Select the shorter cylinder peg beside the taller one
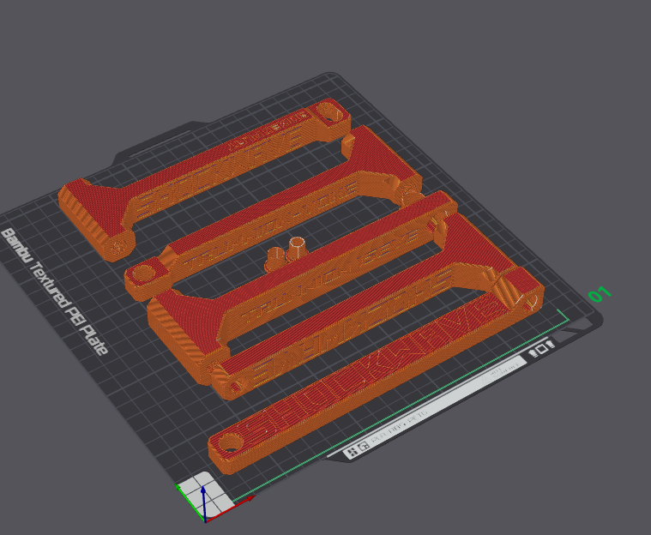Screen dimensions: 651x535 click(274, 258)
